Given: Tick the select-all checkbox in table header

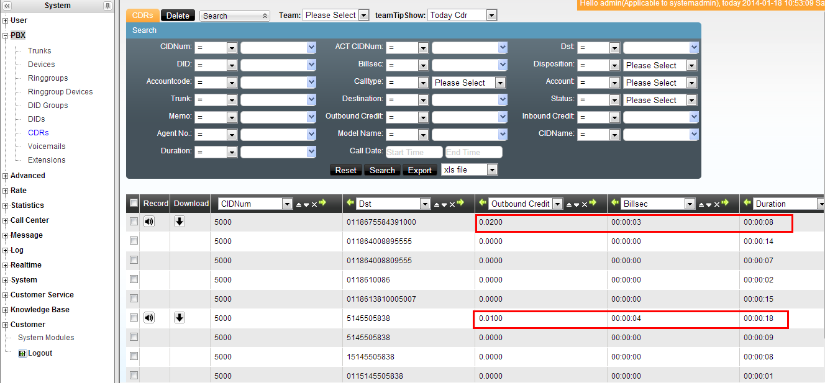Looking at the screenshot, I should [134, 203].
